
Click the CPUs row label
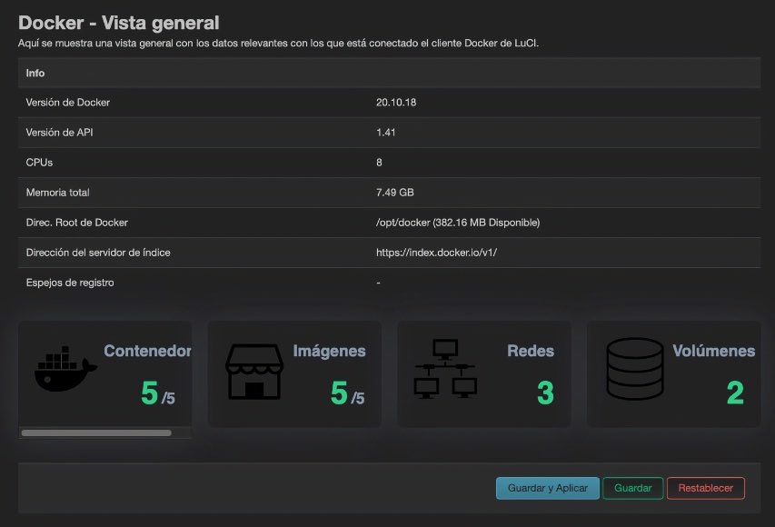pos(39,163)
